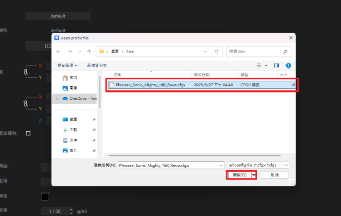
Task: Toggle the area offset checkbox
Action: (28, 133)
